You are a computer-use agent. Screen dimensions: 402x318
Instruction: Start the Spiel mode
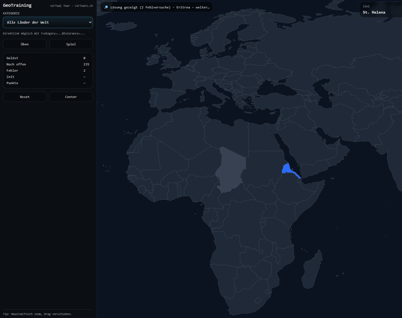tap(71, 44)
